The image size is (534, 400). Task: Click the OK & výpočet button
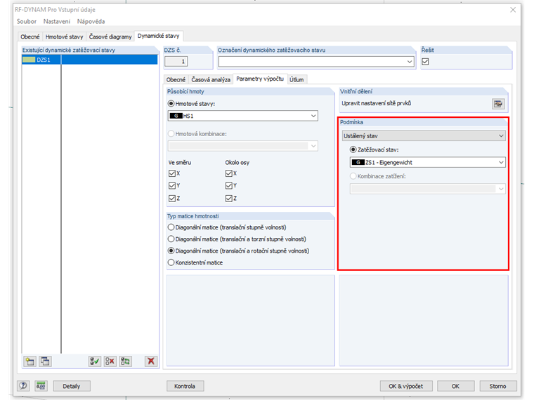point(406,386)
